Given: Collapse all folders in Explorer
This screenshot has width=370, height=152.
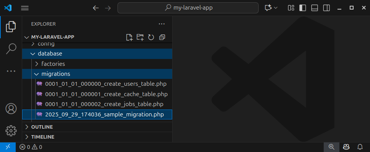Looking at the screenshot, I should click(162, 37).
